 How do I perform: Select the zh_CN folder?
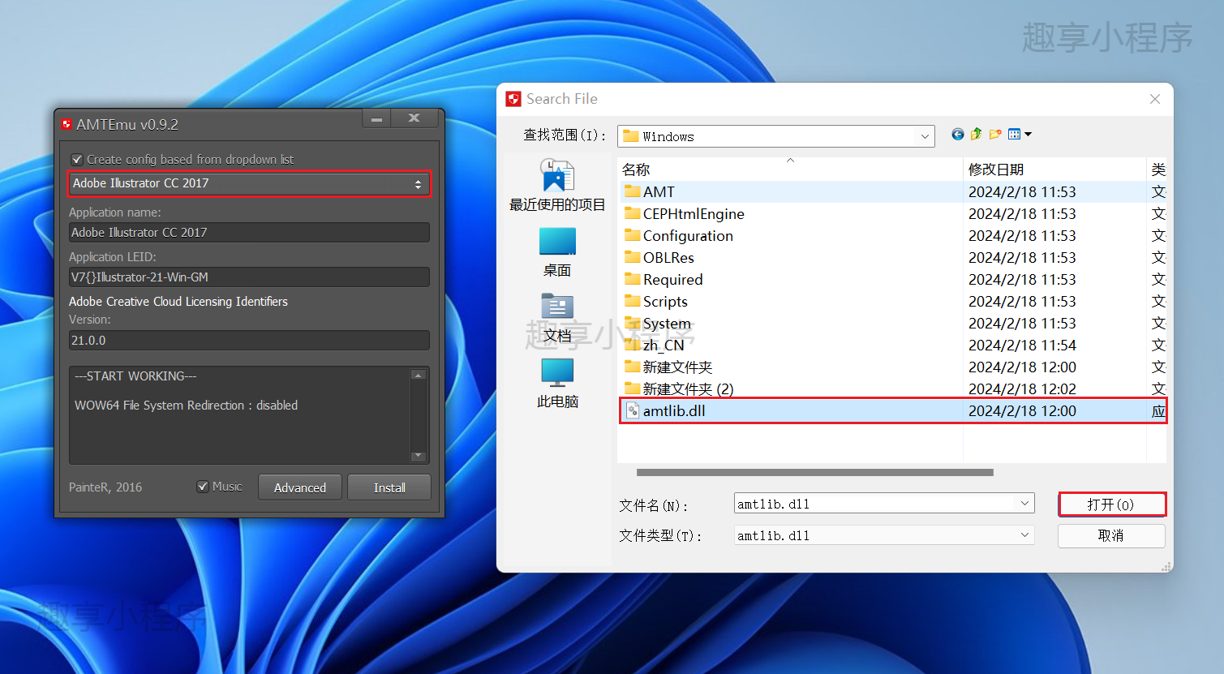(x=654, y=346)
